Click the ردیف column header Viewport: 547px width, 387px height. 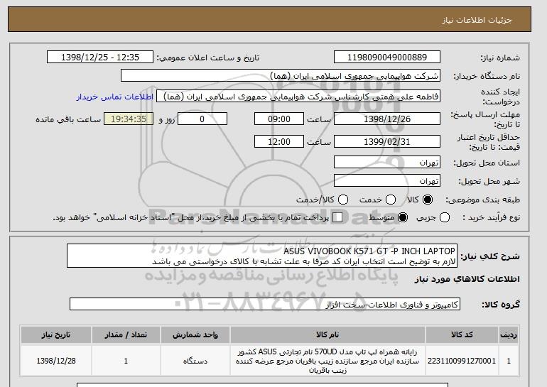click(x=509, y=334)
